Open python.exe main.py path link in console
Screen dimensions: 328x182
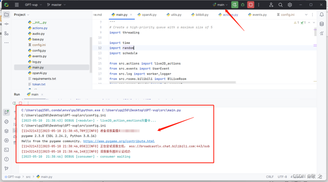(101, 110)
